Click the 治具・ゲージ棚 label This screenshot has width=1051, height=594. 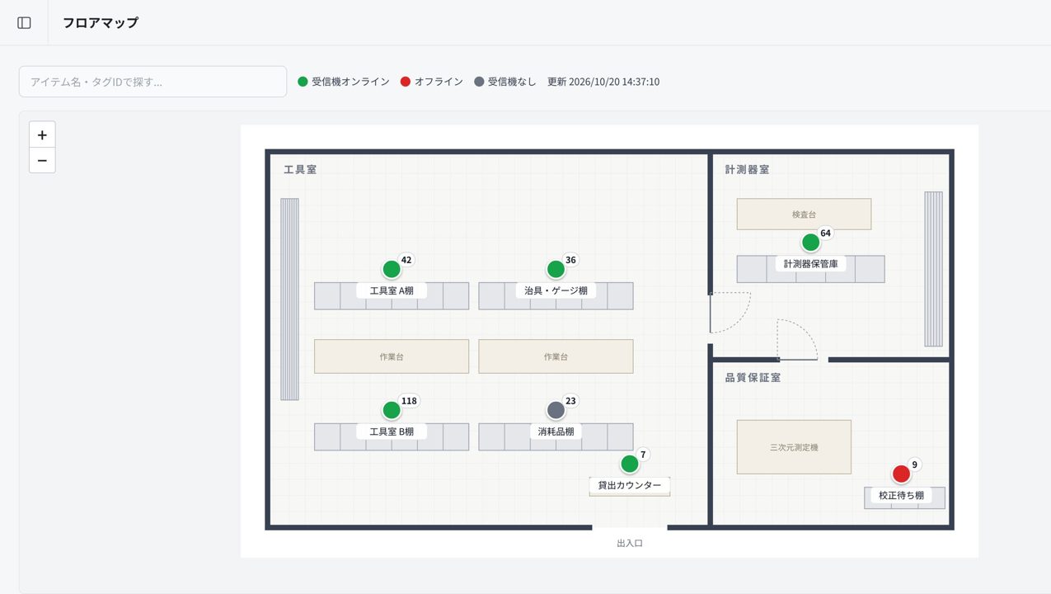pos(556,290)
